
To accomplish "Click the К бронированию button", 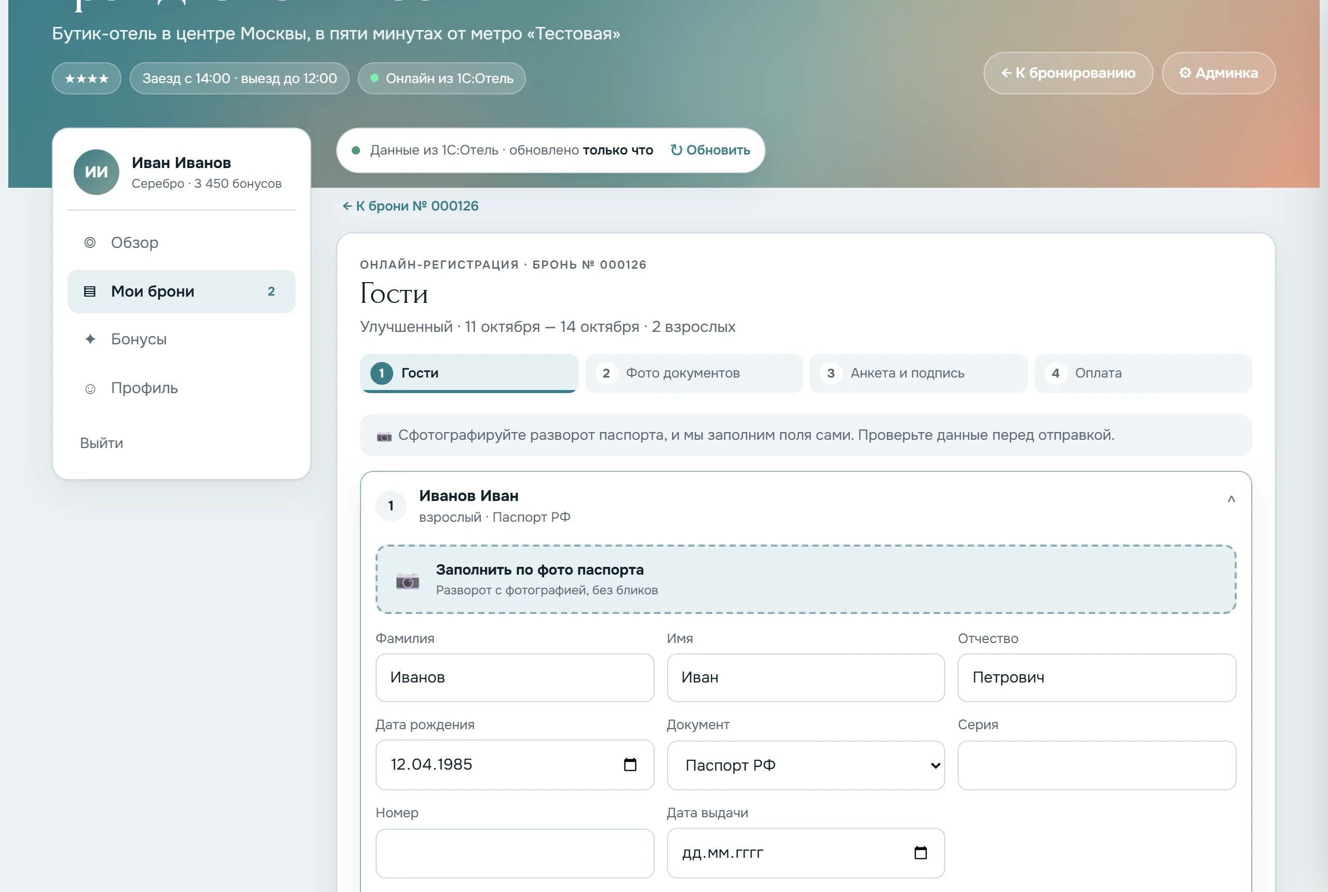I will 1068,74.
